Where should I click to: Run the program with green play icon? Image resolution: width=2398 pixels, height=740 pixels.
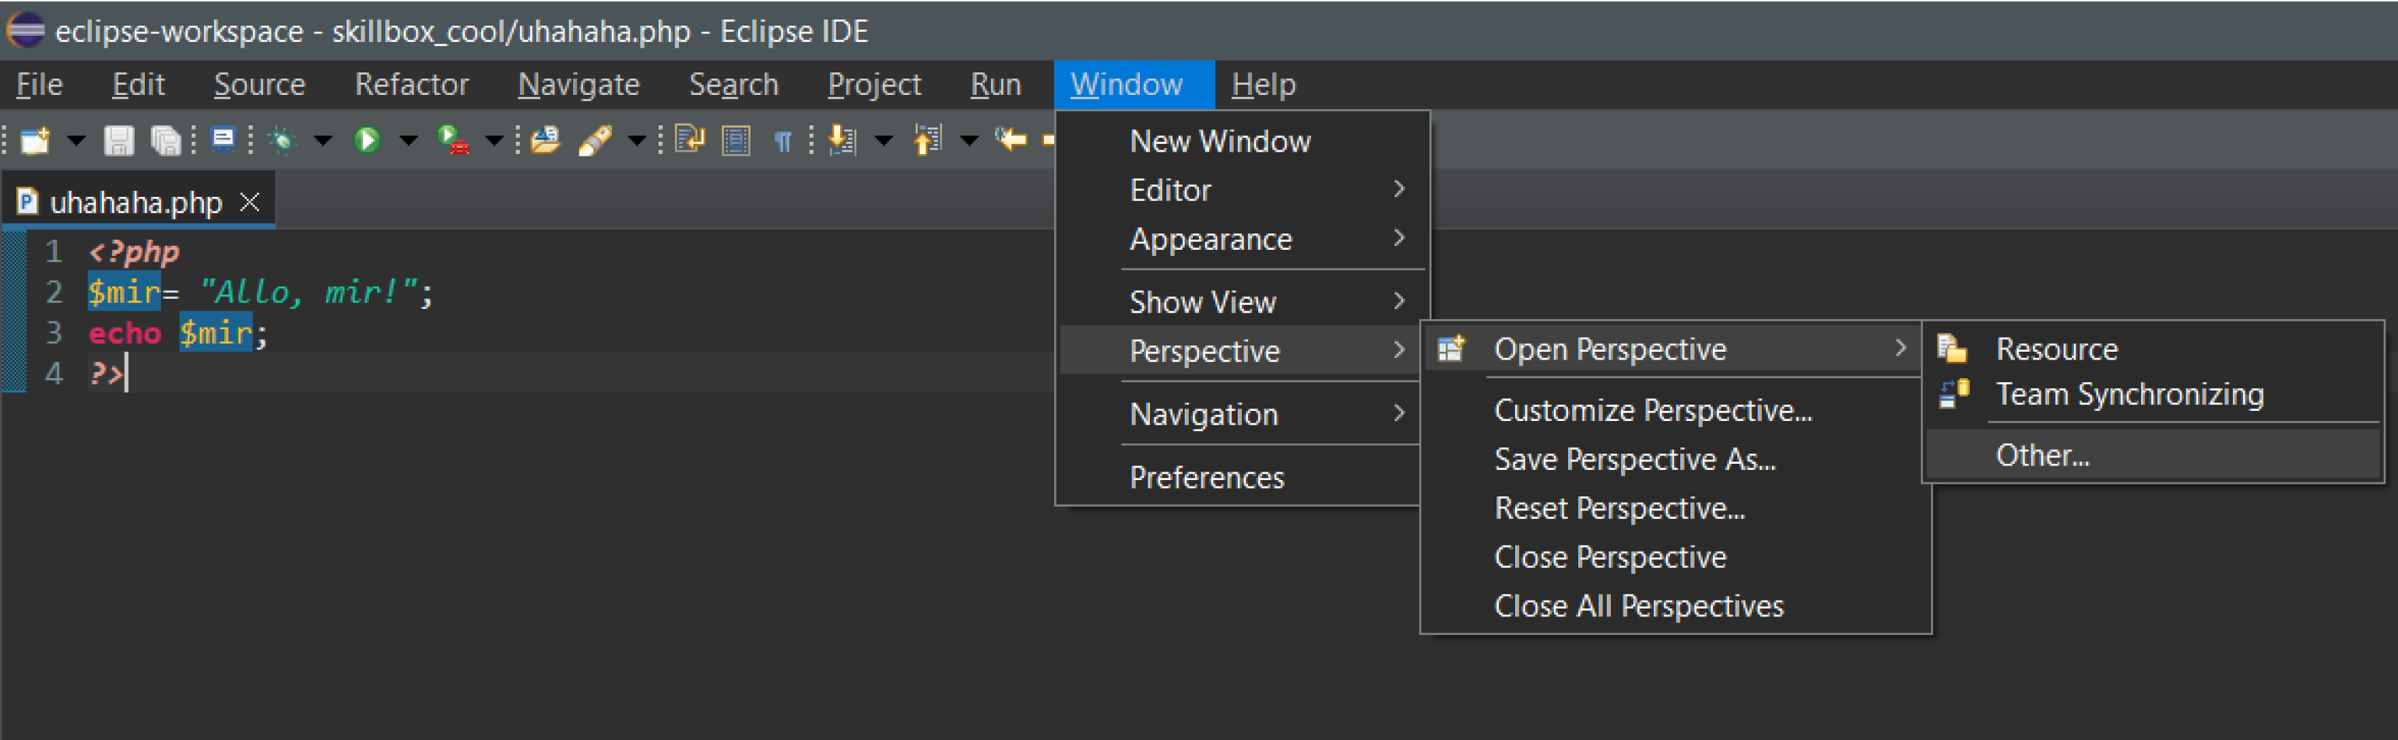[x=367, y=141]
